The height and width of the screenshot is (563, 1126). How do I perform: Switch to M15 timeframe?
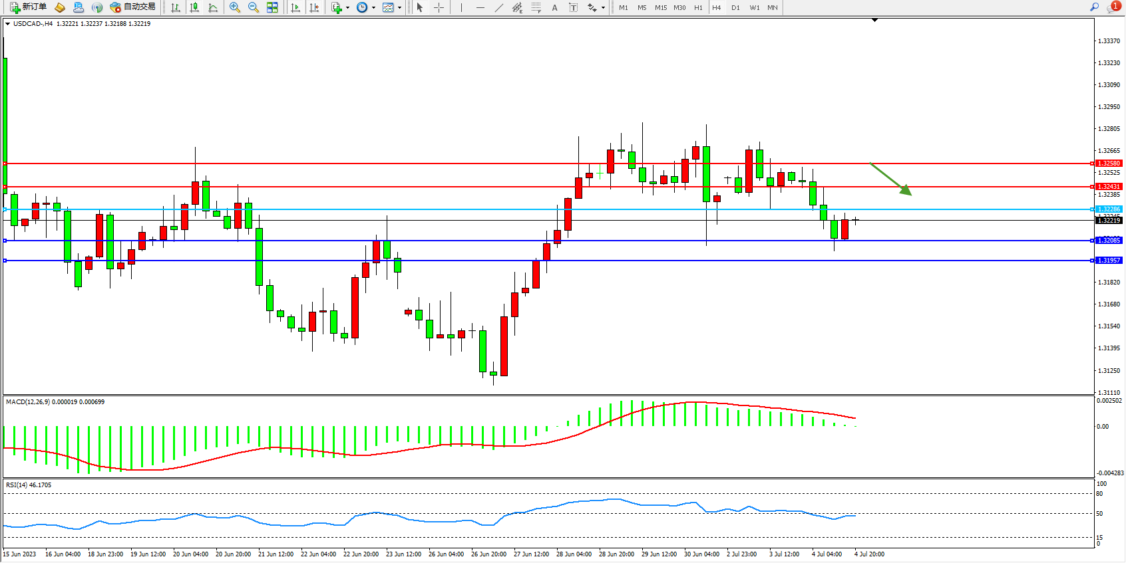click(660, 7)
